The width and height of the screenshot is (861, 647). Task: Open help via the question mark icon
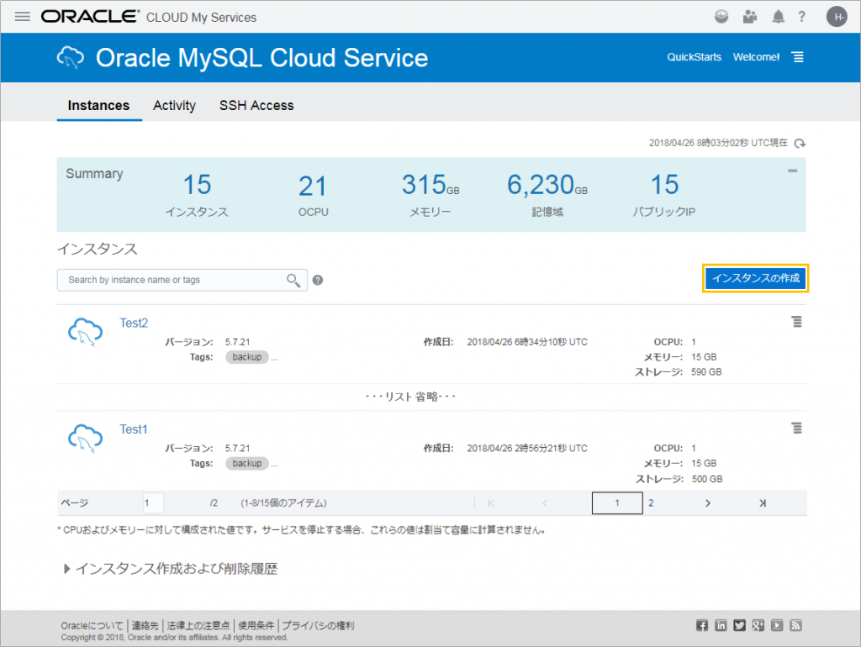802,16
